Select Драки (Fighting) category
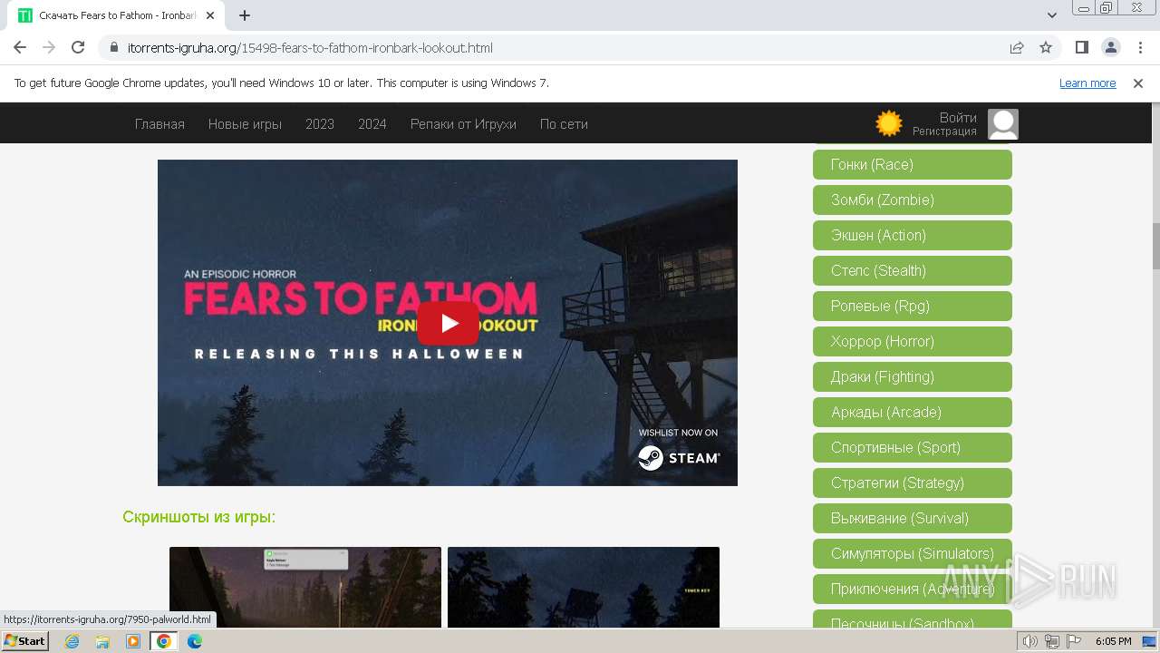 913,376
